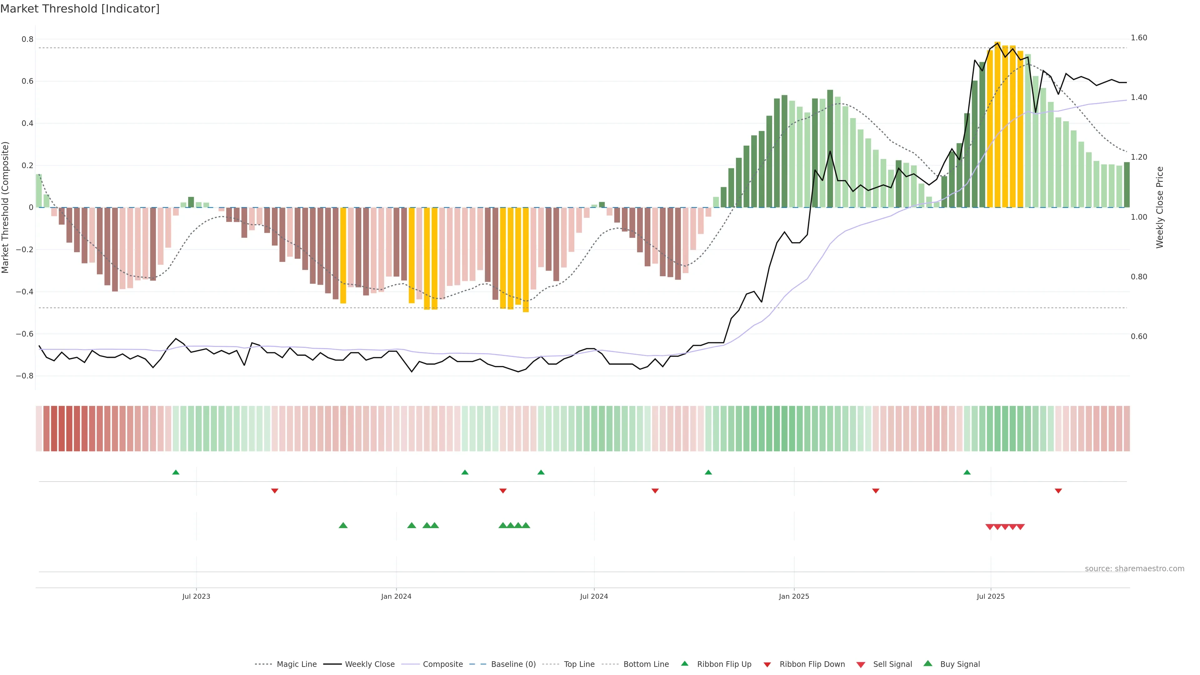
Task: Click the Weekly Close Price axis title
Action: [1159, 207]
